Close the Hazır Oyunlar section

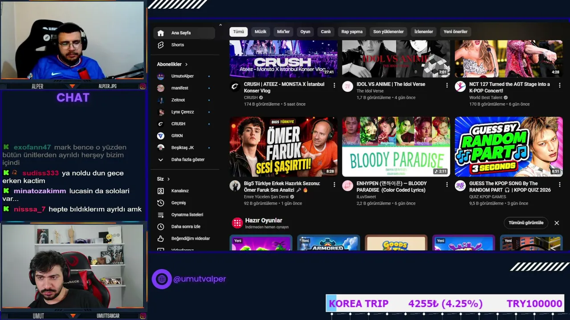[x=557, y=223]
